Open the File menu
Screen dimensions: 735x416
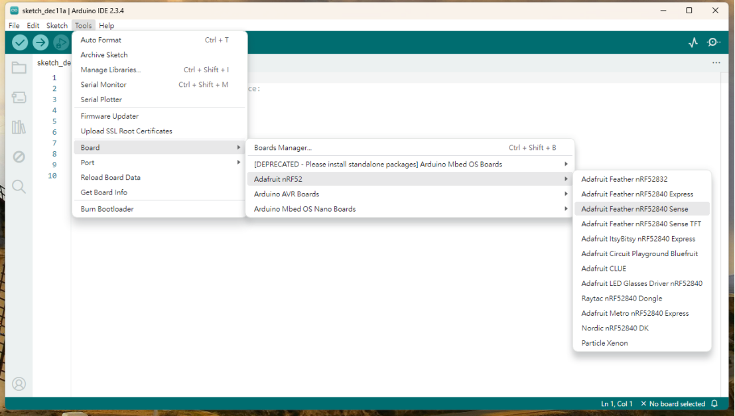[x=14, y=25]
